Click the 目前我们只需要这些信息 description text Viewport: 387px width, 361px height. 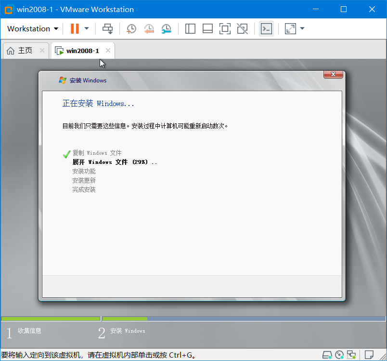(145, 126)
